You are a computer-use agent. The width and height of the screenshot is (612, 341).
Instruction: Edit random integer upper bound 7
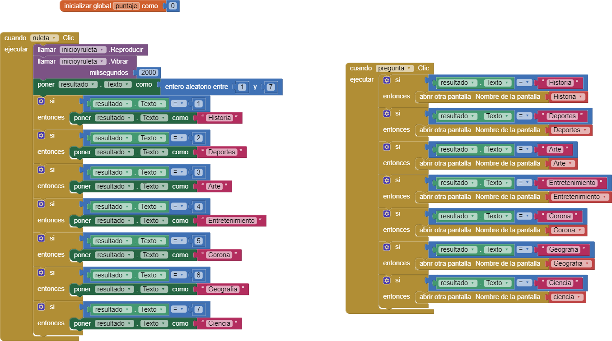pos(270,87)
